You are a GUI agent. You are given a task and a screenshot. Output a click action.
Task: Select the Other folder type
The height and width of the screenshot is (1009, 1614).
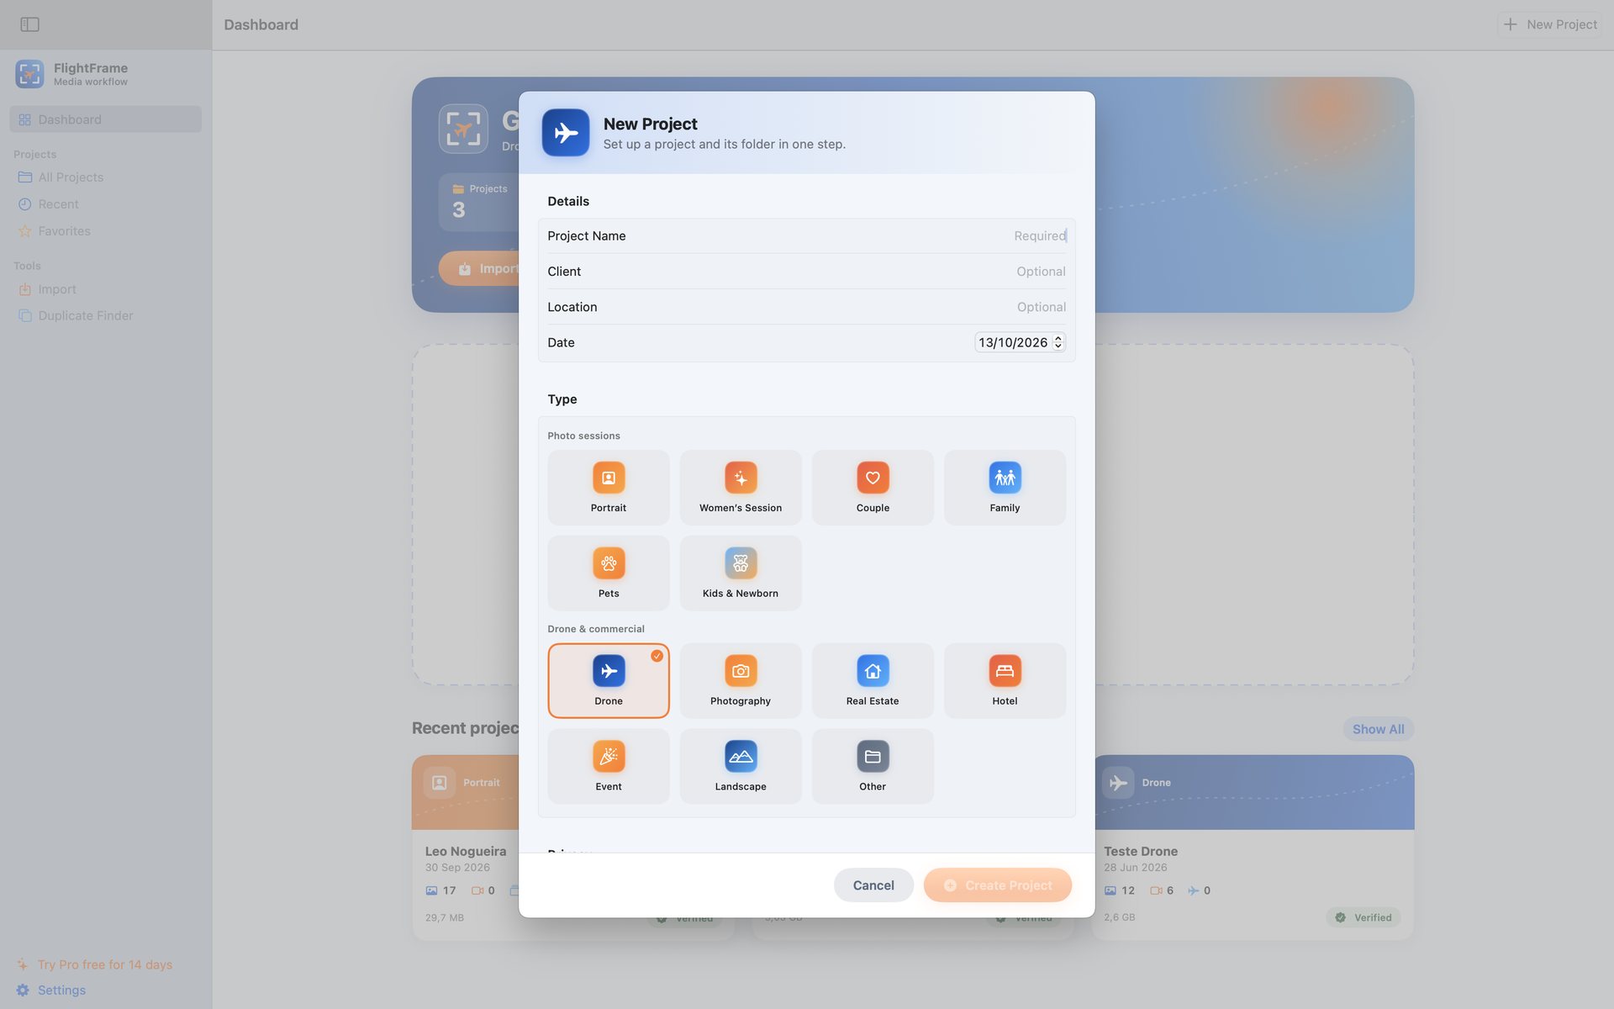pyautogui.click(x=873, y=767)
